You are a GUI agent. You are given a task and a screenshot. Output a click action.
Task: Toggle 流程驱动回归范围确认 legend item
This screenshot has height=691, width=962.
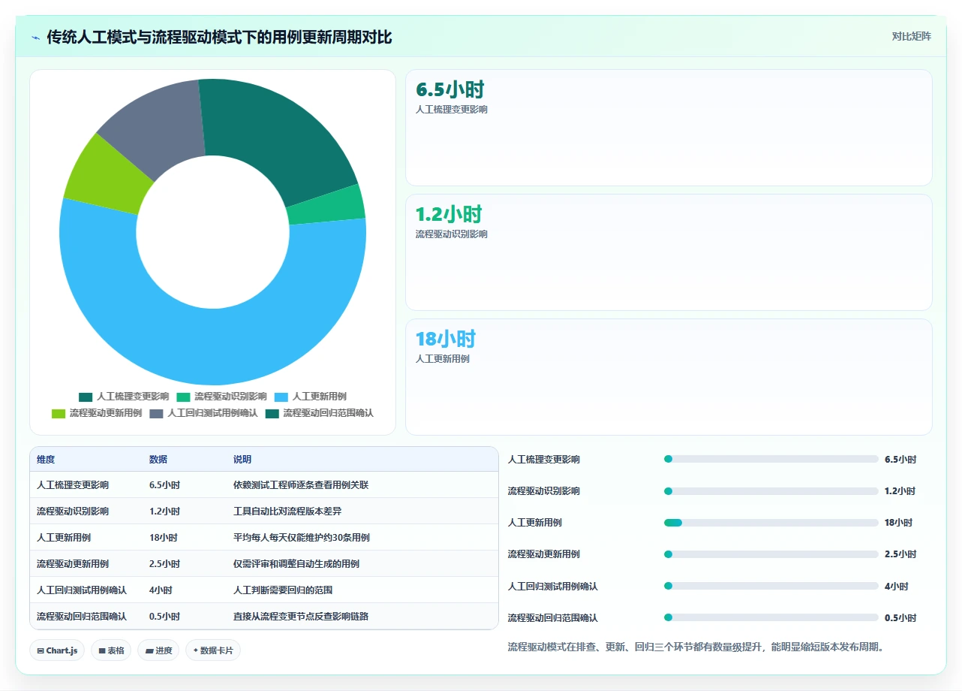[319, 413]
